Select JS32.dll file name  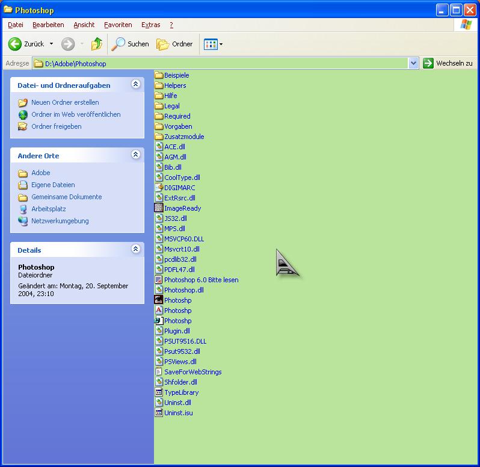click(x=176, y=218)
